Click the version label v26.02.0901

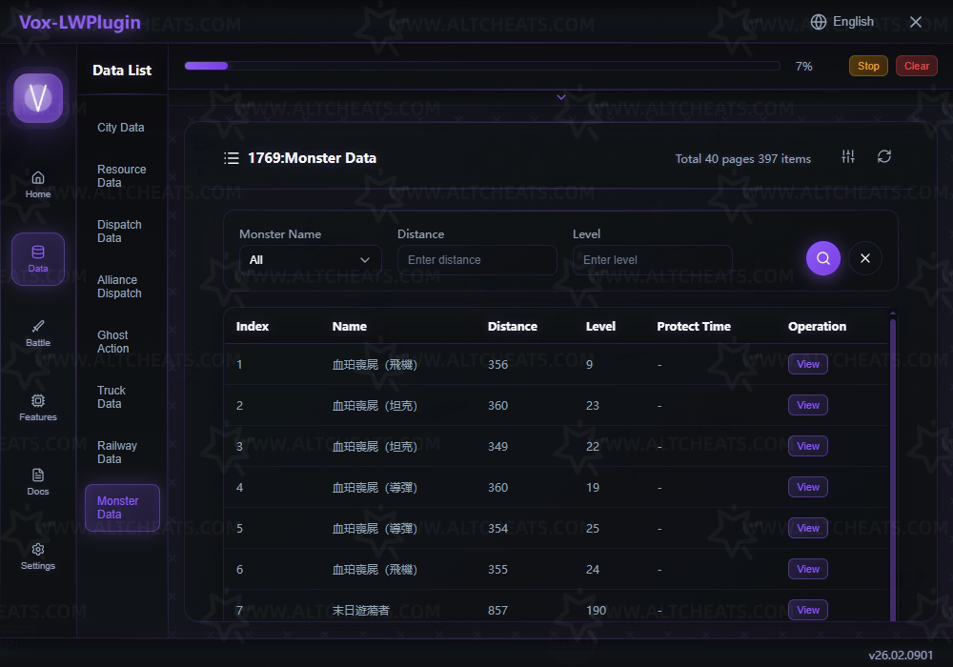[x=901, y=655]
